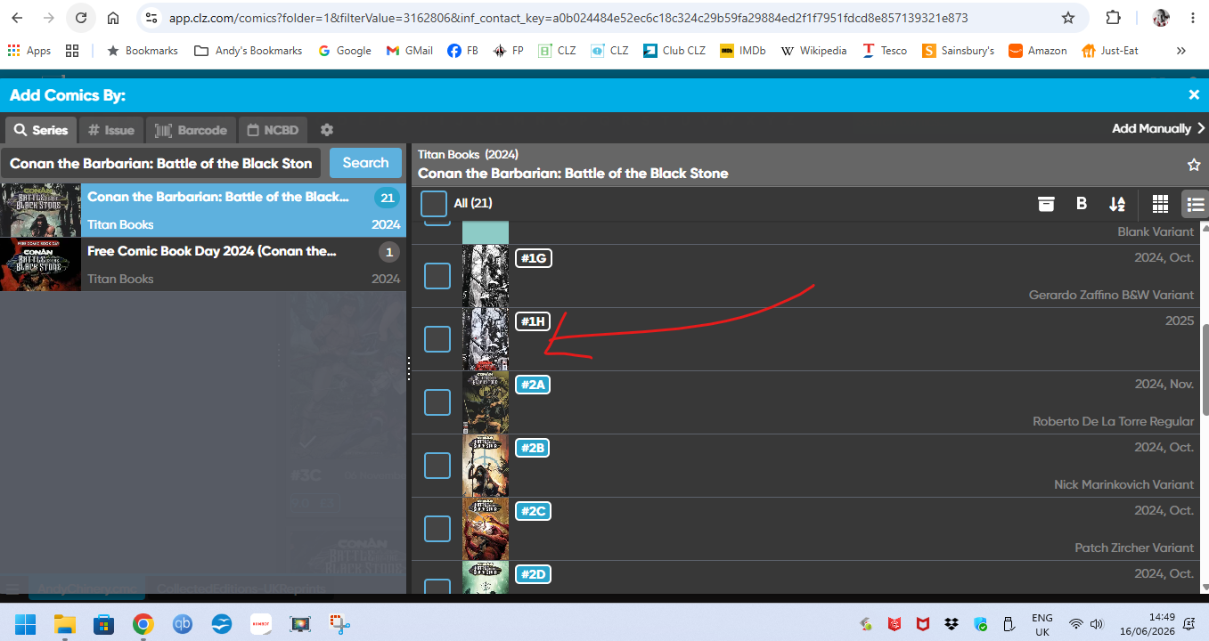1209x641 pixels.
Task: Close the Add Comics panel
Action: [1194, 94]
